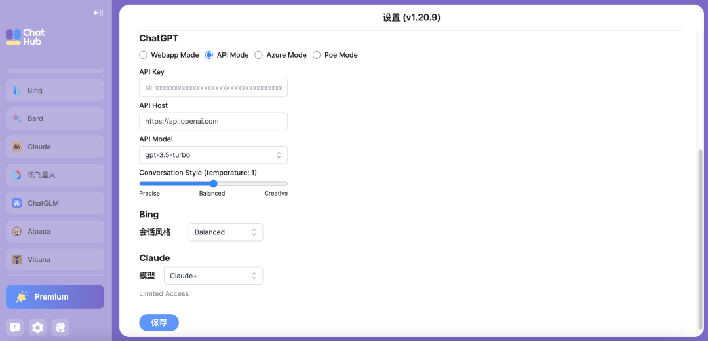This screenshot has width=708, height=341.
Task: Collapse the sidebar with the arrow icon
Action: 98,12
